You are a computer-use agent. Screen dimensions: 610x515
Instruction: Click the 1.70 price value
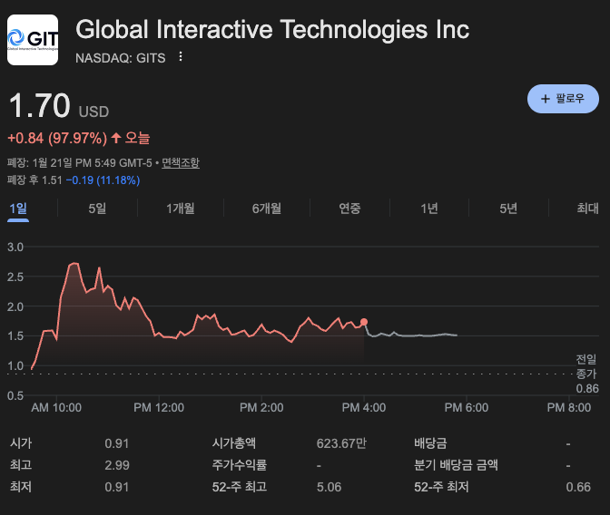point(39,105)
